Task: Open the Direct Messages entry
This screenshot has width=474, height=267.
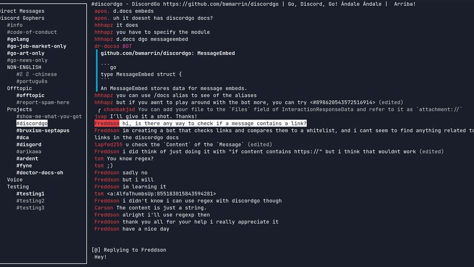Action: point(22,11)
